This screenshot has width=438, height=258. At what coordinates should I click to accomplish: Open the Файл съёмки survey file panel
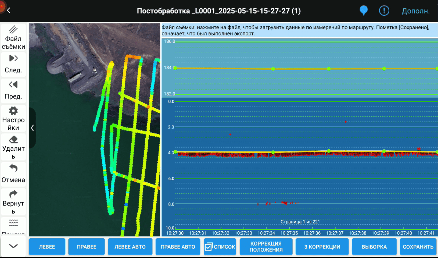click(13, 37)
